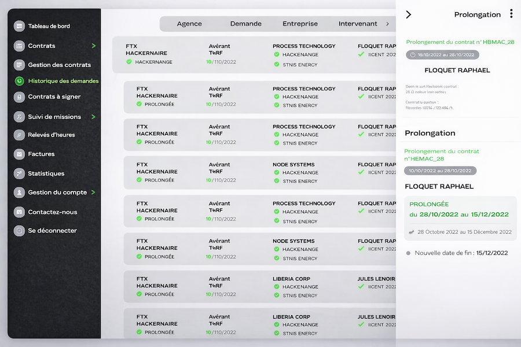521x347 pixels.
Task: Select the Entreprise column tab
Action: pos(300,24)
